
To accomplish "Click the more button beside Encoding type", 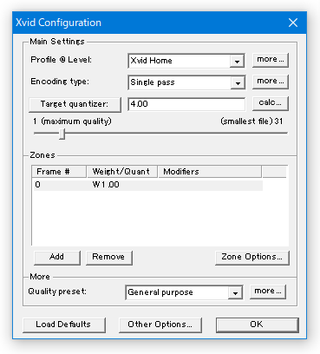I will tap(271, 82).
